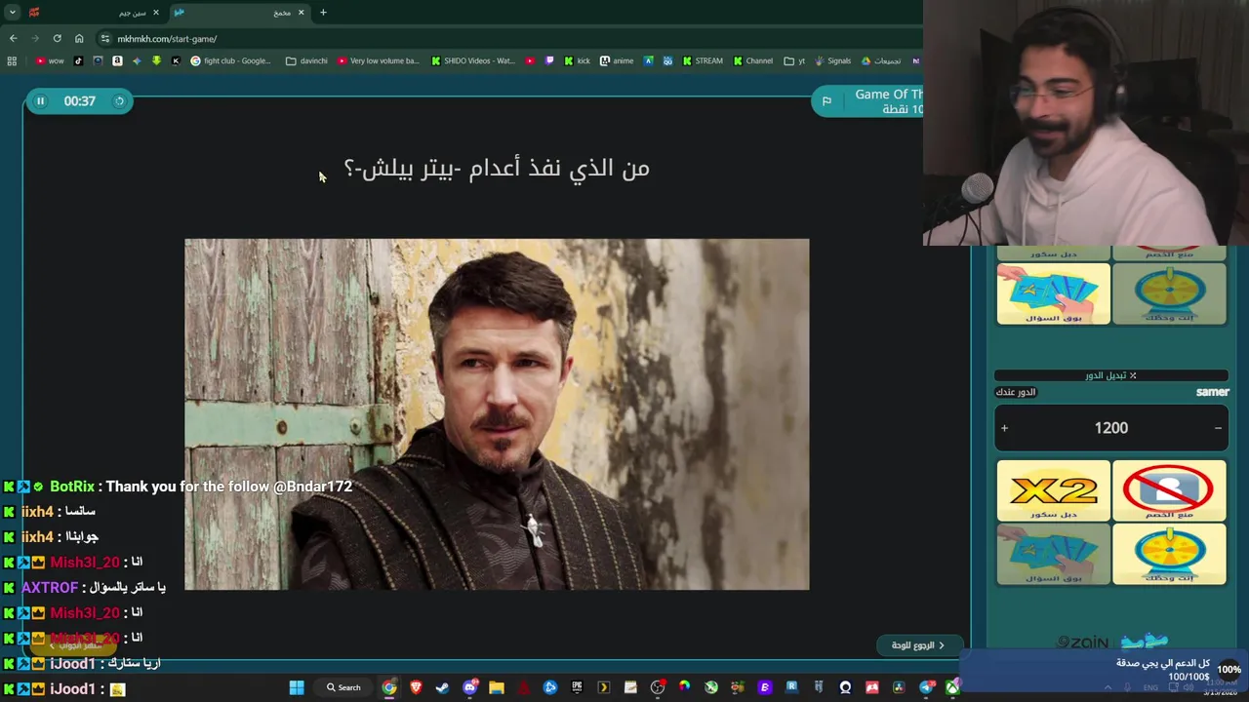Open the tab search dropdown
This screenshot has height=702, width=1249.
coord(12,13)
